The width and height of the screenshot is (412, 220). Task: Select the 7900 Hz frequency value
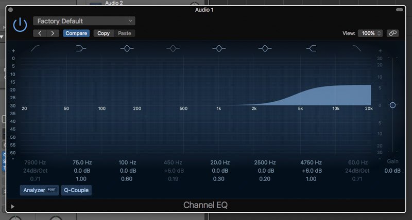click(x=35, y=162)
